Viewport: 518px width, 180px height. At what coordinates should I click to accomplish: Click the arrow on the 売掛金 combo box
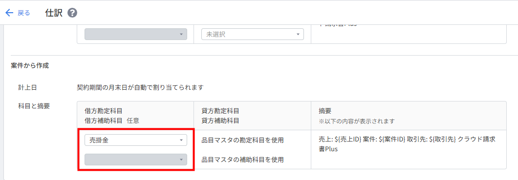[181, 140]
